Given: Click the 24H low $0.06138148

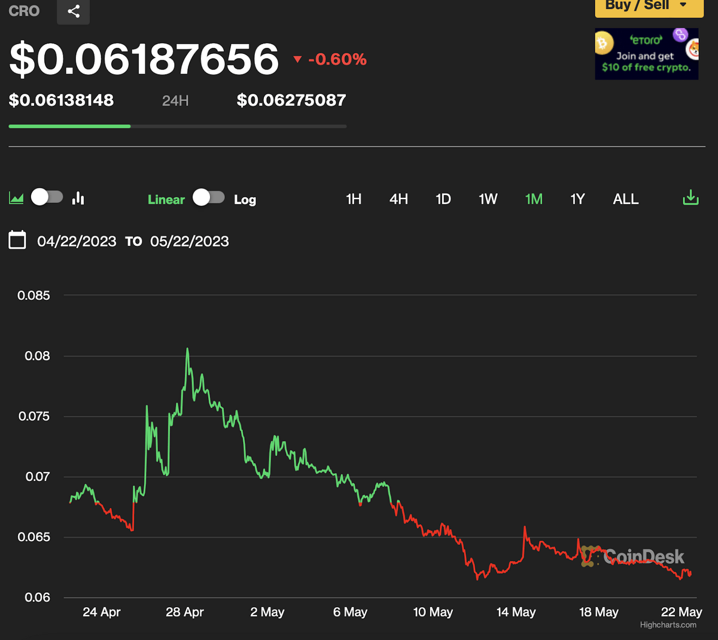Looking at the screenshot, I should point(61,100).
